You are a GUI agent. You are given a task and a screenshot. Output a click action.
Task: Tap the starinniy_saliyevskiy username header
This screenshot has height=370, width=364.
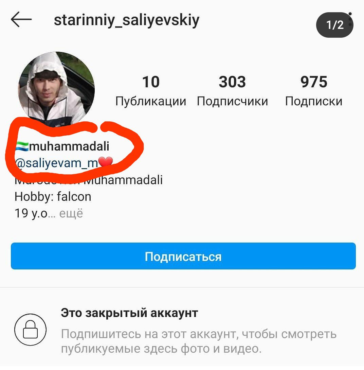coord(127,20)
